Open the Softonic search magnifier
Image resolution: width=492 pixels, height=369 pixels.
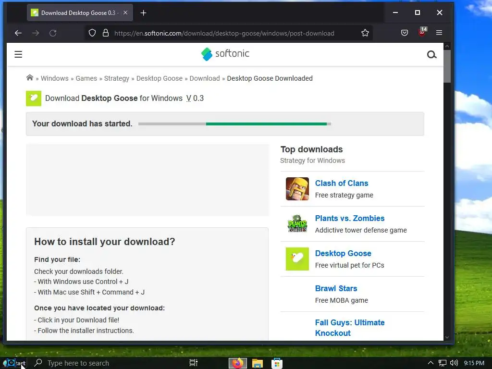click(x=432, y=55)
